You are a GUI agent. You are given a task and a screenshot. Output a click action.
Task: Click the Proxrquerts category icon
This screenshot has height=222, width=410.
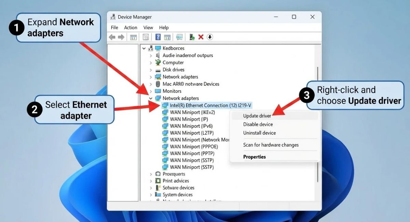pyautogui.click(x=158, y=174)
